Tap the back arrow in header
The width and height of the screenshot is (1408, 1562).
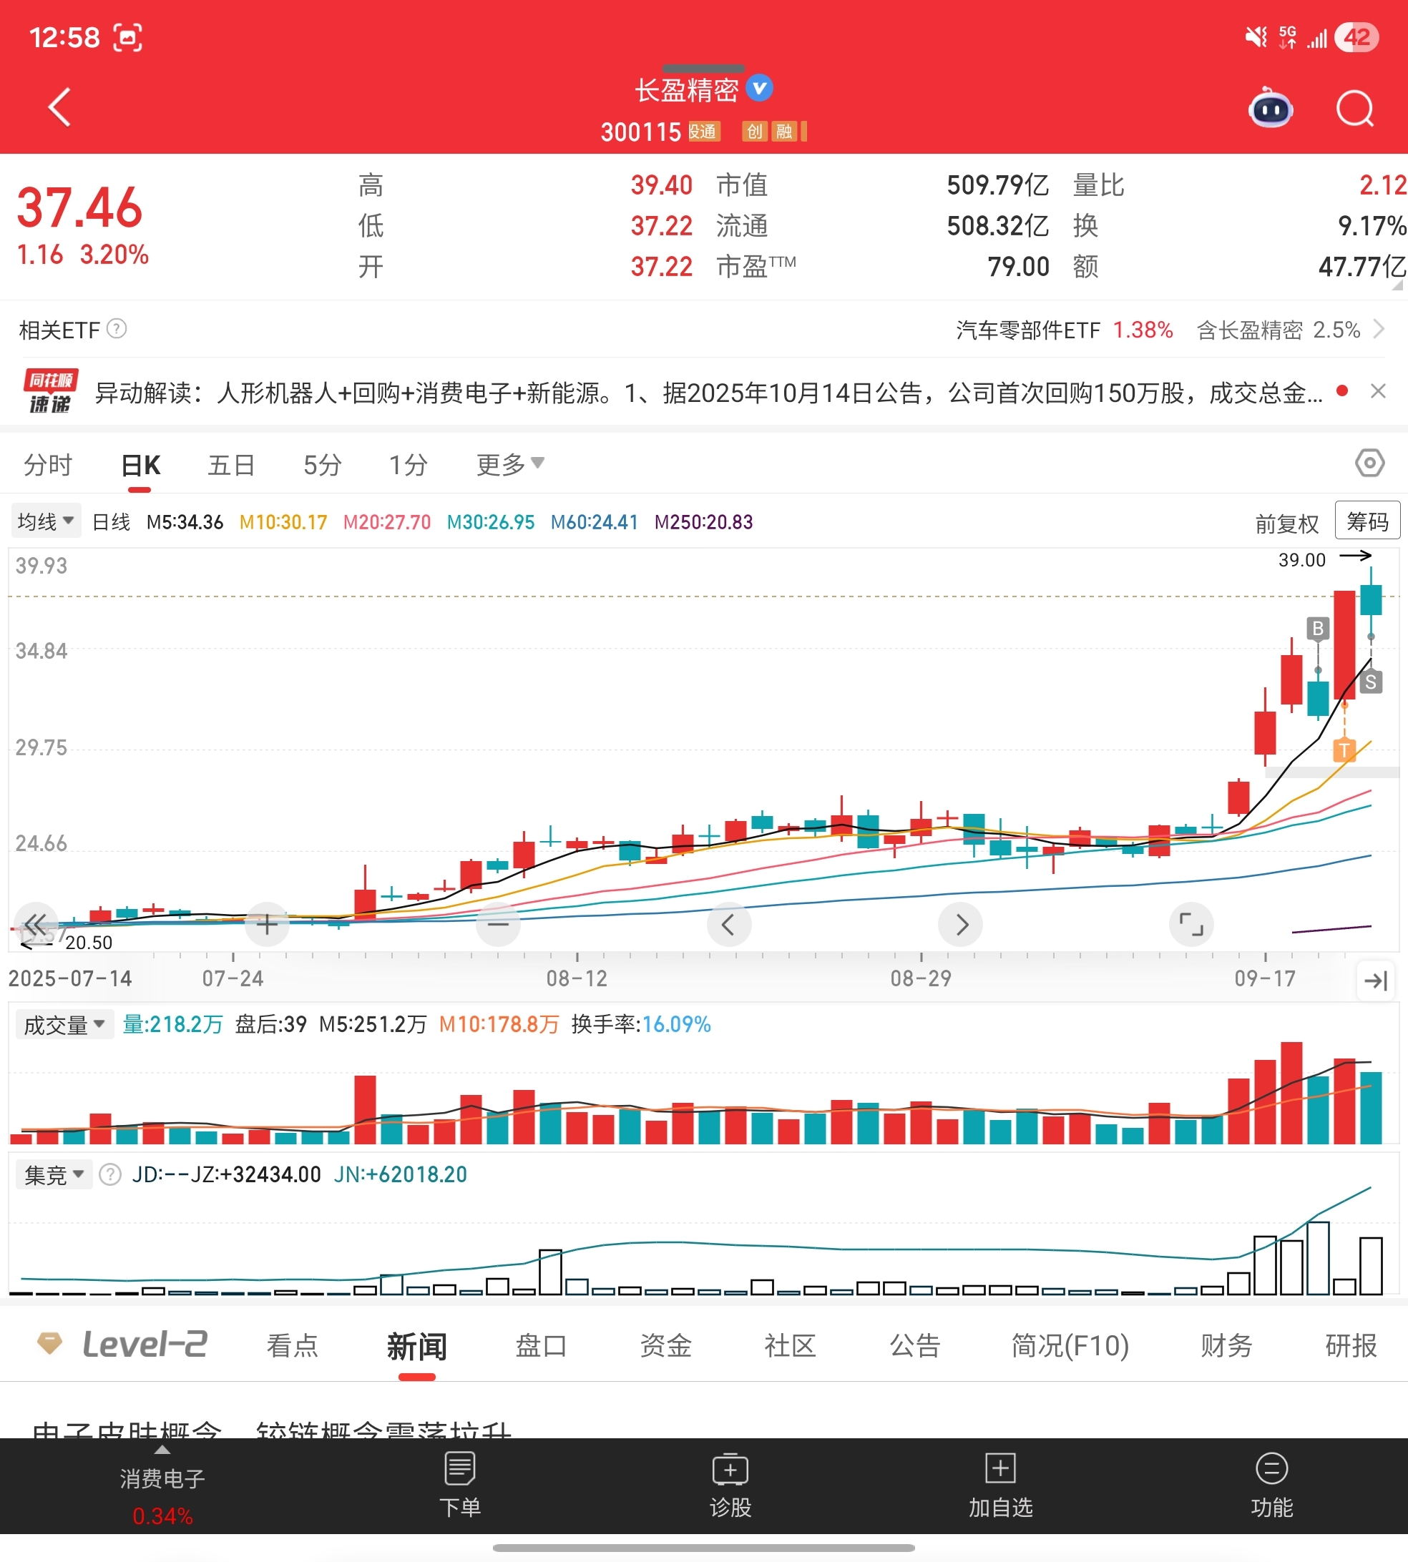click(x=59, y=107)
